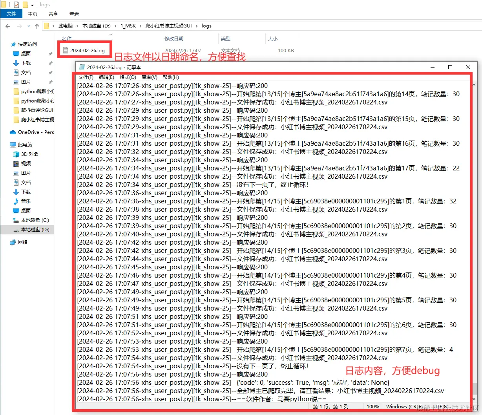Screen dimensions: 482x415
Task: Sort files by 名称 column header
Action: pos(67,39)
